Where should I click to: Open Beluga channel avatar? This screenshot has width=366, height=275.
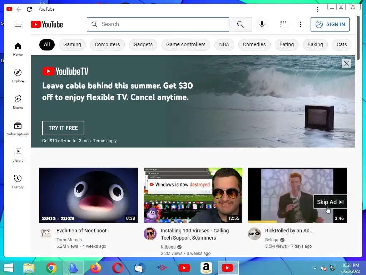pyautogui.click(x=254, y=233)
